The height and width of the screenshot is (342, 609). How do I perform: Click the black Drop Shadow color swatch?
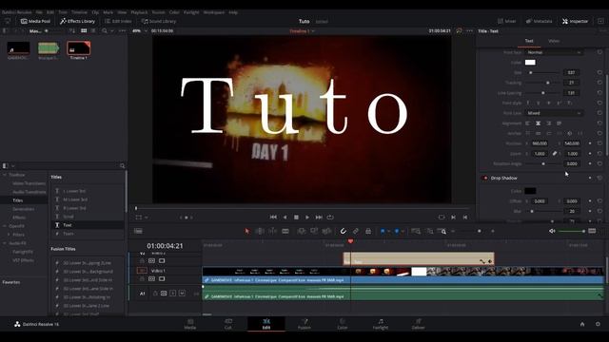click(x=530, y=191)
